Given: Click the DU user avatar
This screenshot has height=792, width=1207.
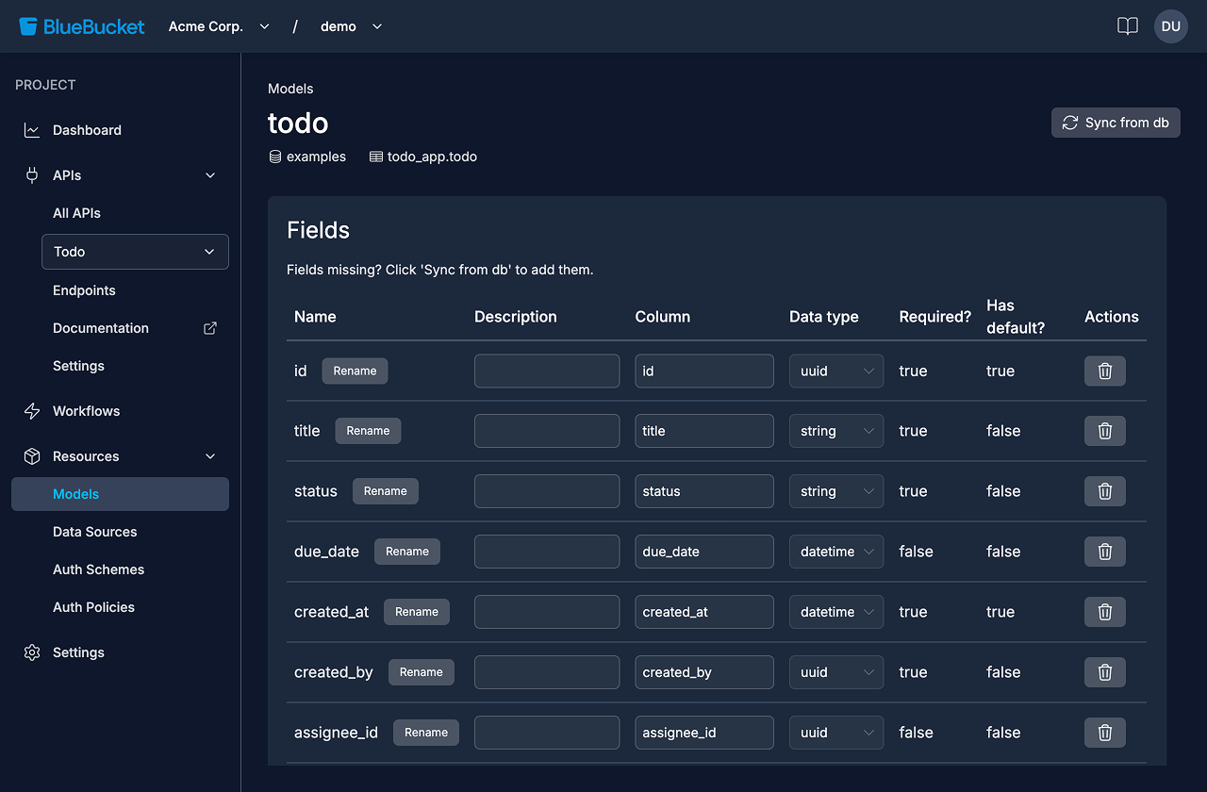Looking at the screenshot, I should point(1170,25).
